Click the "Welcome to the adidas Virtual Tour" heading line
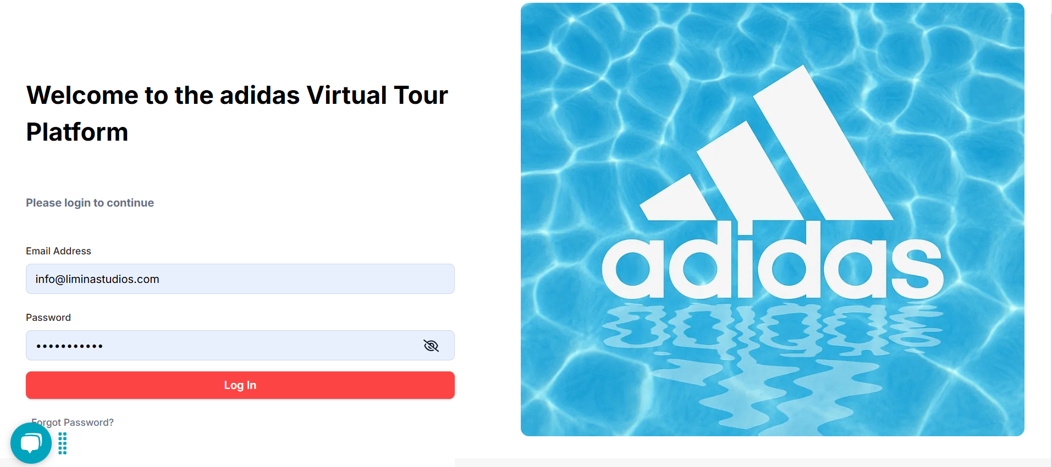The width and height of the screenshot is (1052, 467). pos(237,96)
